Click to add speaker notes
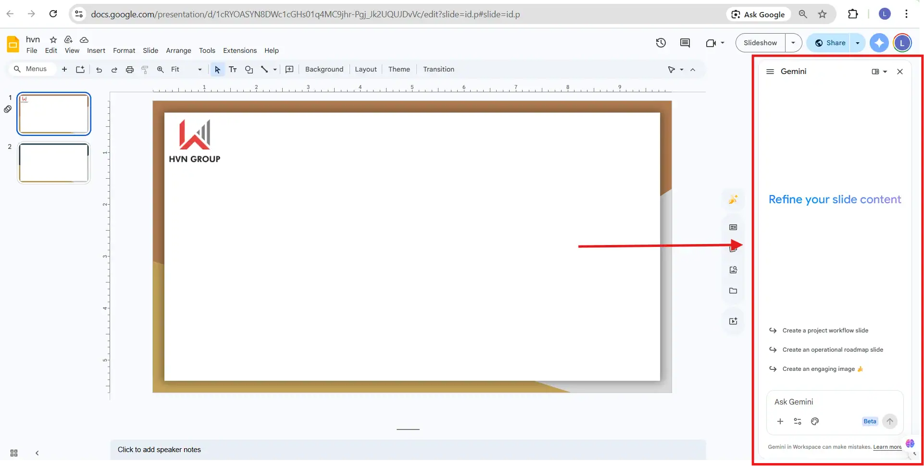This screenshot has height=466, width=924. tap(408, 450)
